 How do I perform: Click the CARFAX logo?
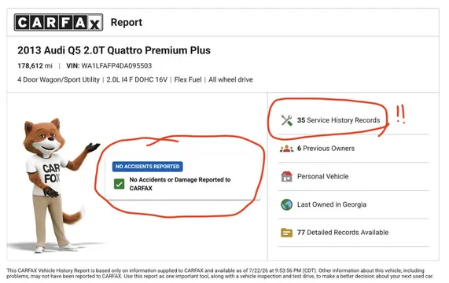coord(58,22)
